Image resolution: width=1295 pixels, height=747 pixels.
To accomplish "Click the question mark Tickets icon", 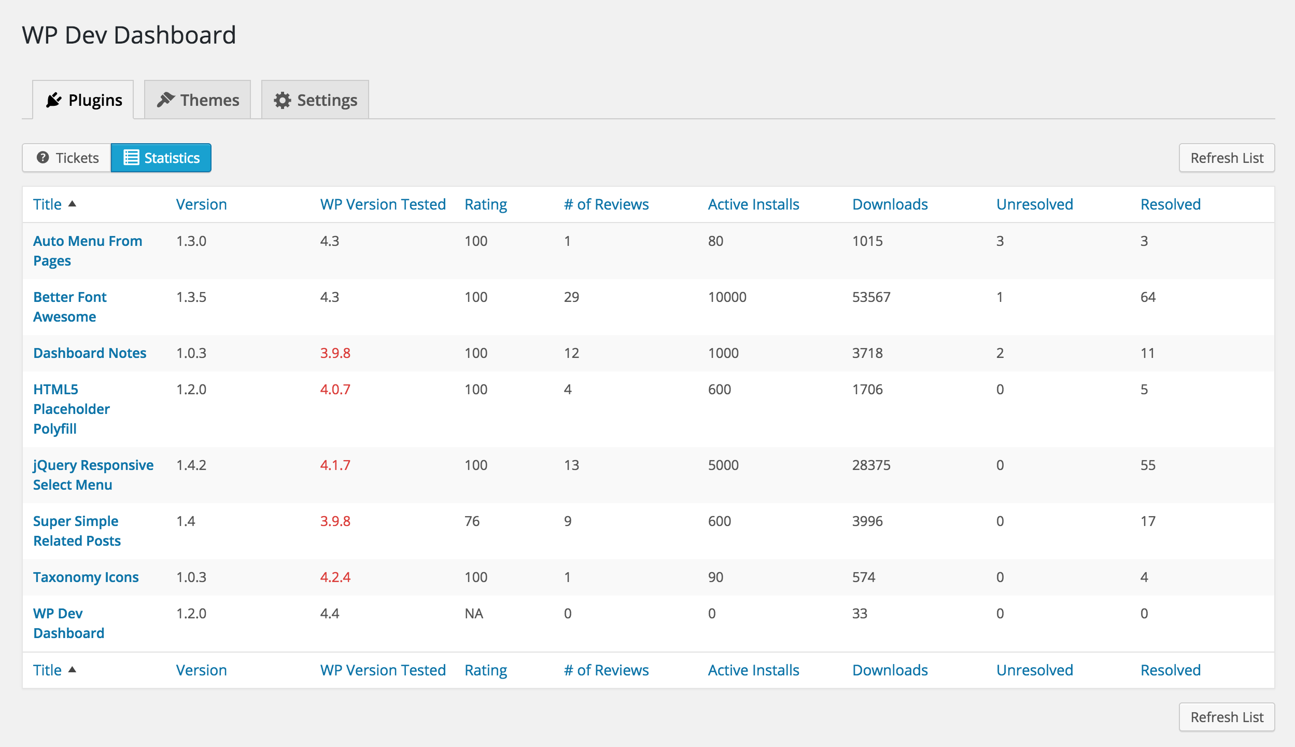I will coord(43,157).
